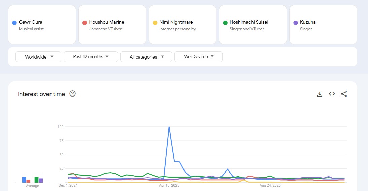Image resolution: width=368 pixels, height=191 pixels.
Task: Click the '50' y-axis value
Action: [61, 155]
